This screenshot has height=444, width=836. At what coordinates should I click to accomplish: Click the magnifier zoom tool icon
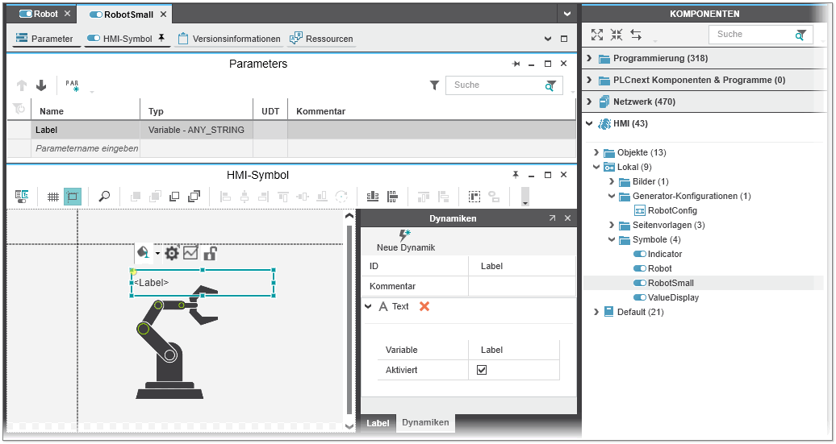(104, 197)
